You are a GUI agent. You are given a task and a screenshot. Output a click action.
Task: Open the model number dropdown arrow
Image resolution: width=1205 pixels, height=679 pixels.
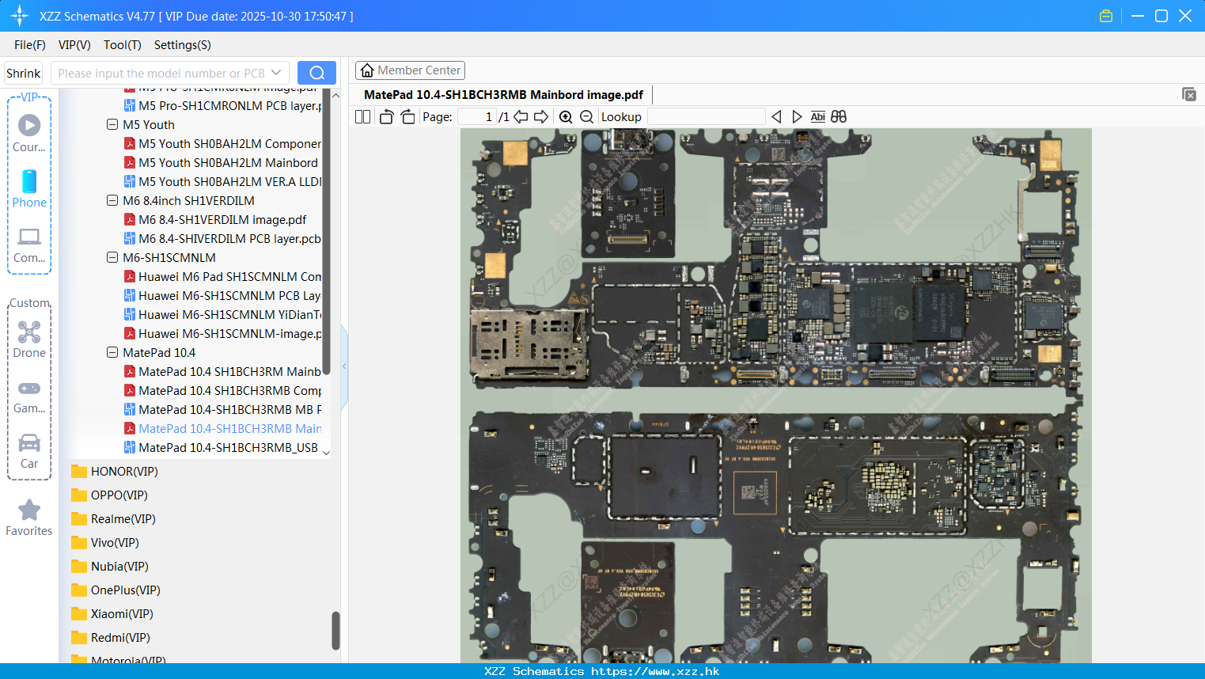coord(276,73)
